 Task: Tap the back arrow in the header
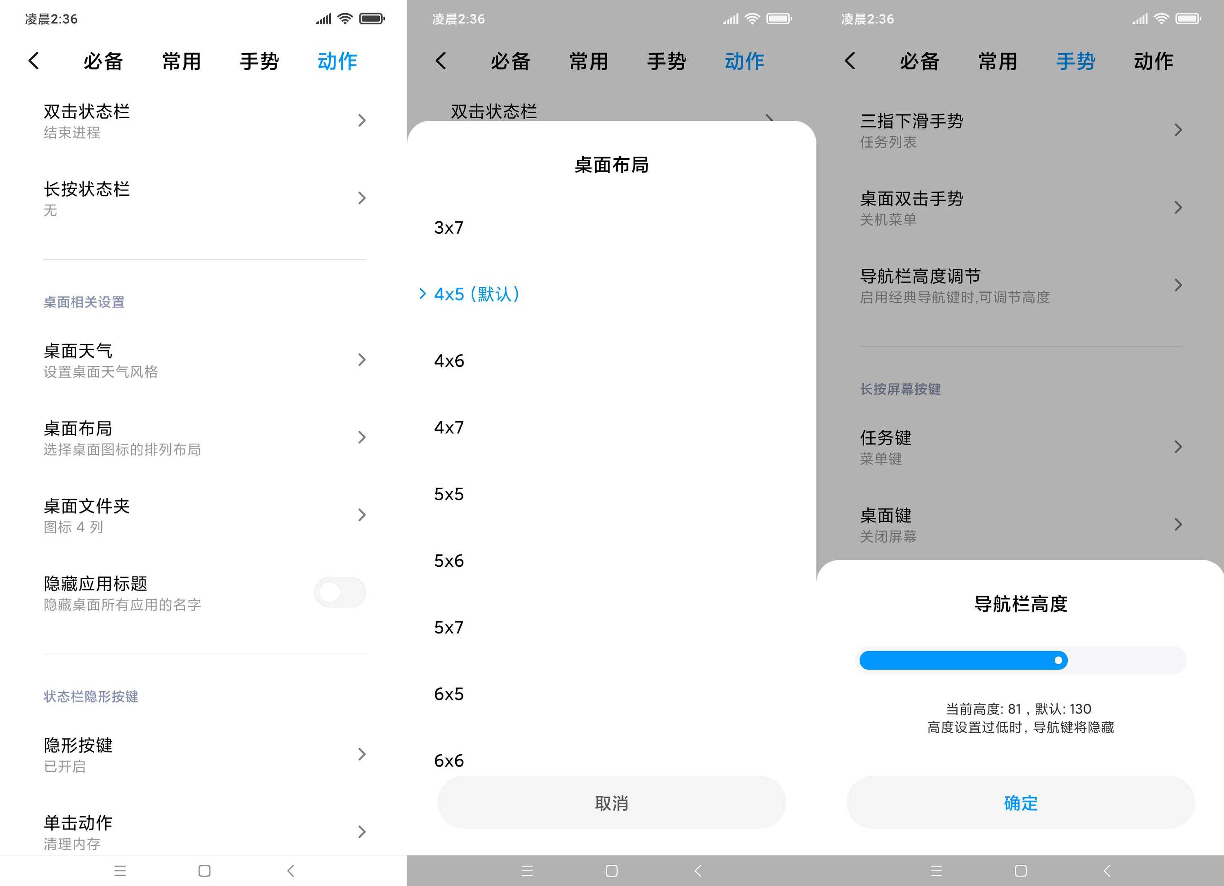[x=34, y=61]
